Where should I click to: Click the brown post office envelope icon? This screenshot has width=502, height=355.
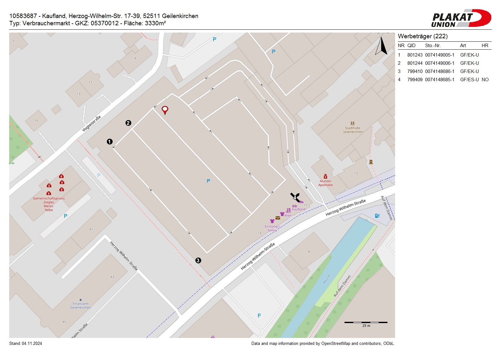coord(277,218)
